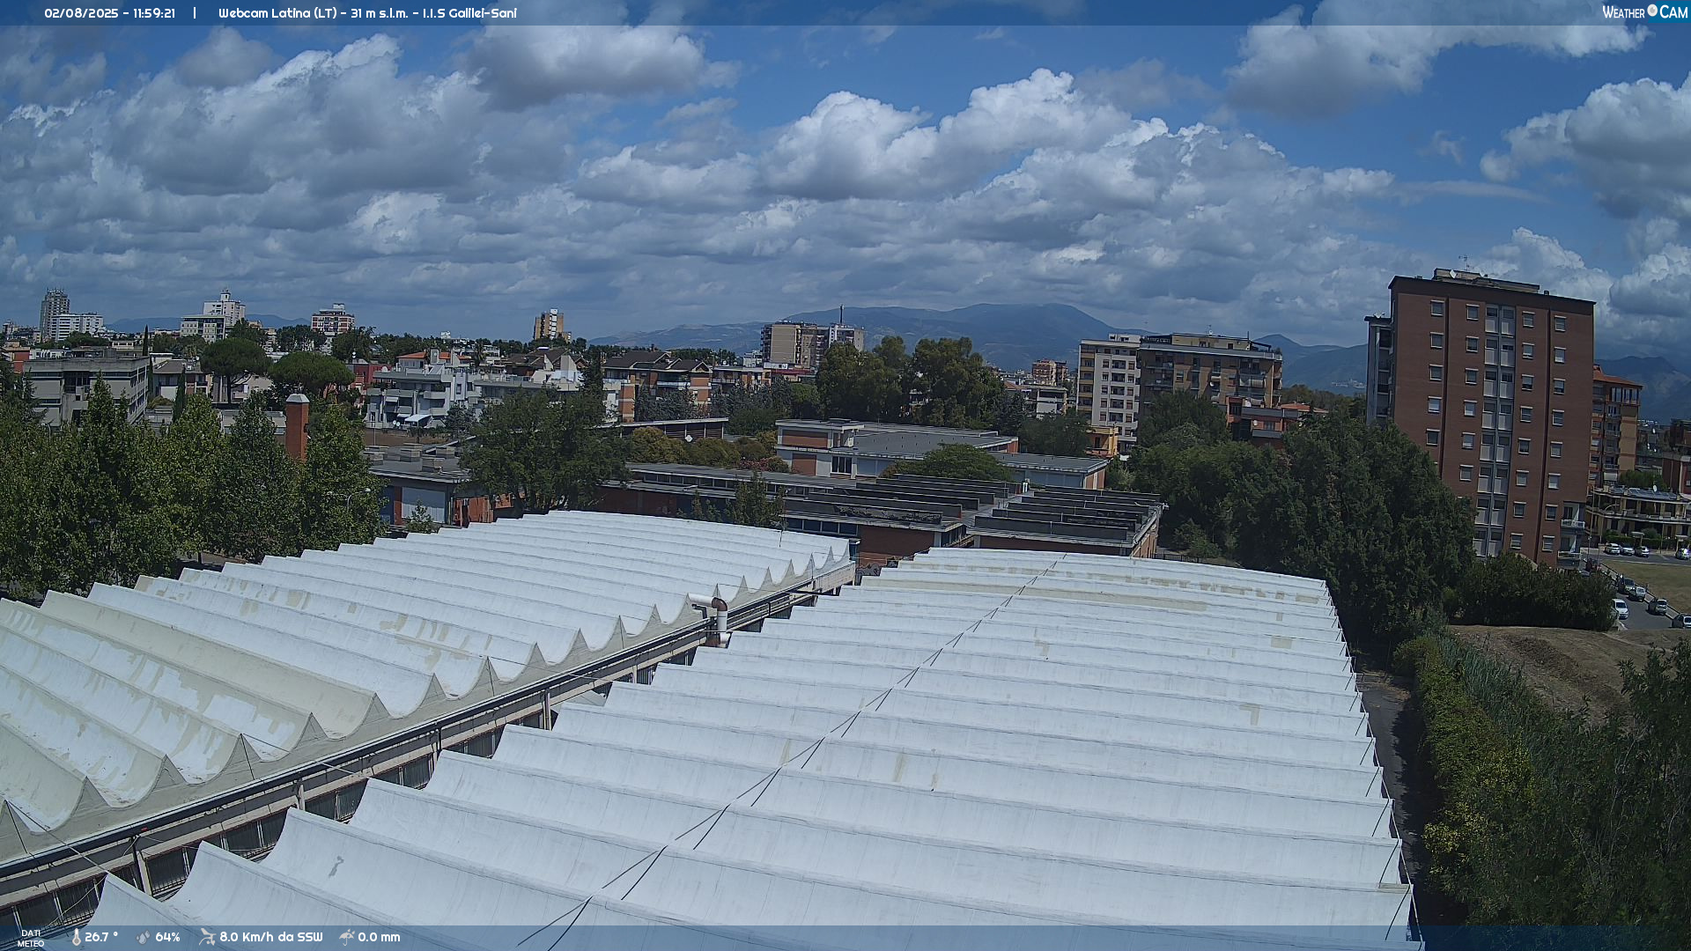1691x951 pixels.
Task: Click the humidity water drops icon
Action: coord(144,937)
